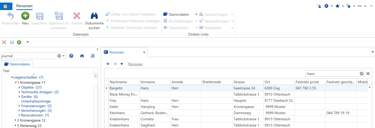This screenshot has height=128, width=375.
Task: Expand the Verarbeitungen ribbon dropdown arrow
Action: point(232,21)
